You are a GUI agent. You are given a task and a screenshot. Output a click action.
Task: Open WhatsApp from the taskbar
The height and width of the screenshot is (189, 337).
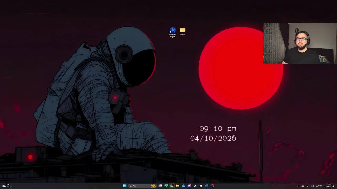[166, 186]
